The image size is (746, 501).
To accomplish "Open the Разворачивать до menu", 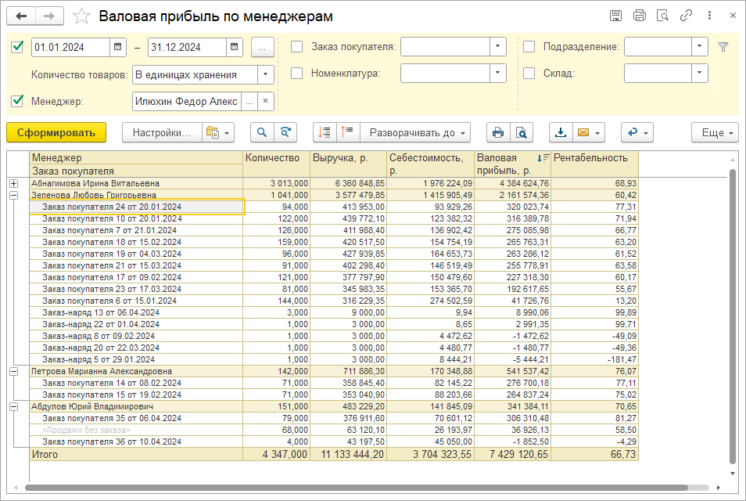I will pos(415,133).
